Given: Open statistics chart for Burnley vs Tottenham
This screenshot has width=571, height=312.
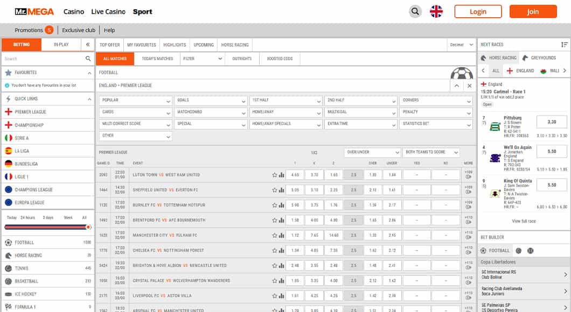Looking at the screenshot, I should pos(281,205).
